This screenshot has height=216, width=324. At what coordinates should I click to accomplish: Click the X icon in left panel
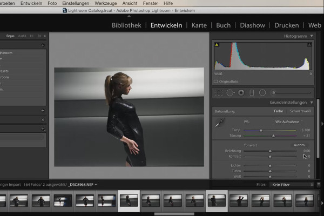click(x=43, y=120)
